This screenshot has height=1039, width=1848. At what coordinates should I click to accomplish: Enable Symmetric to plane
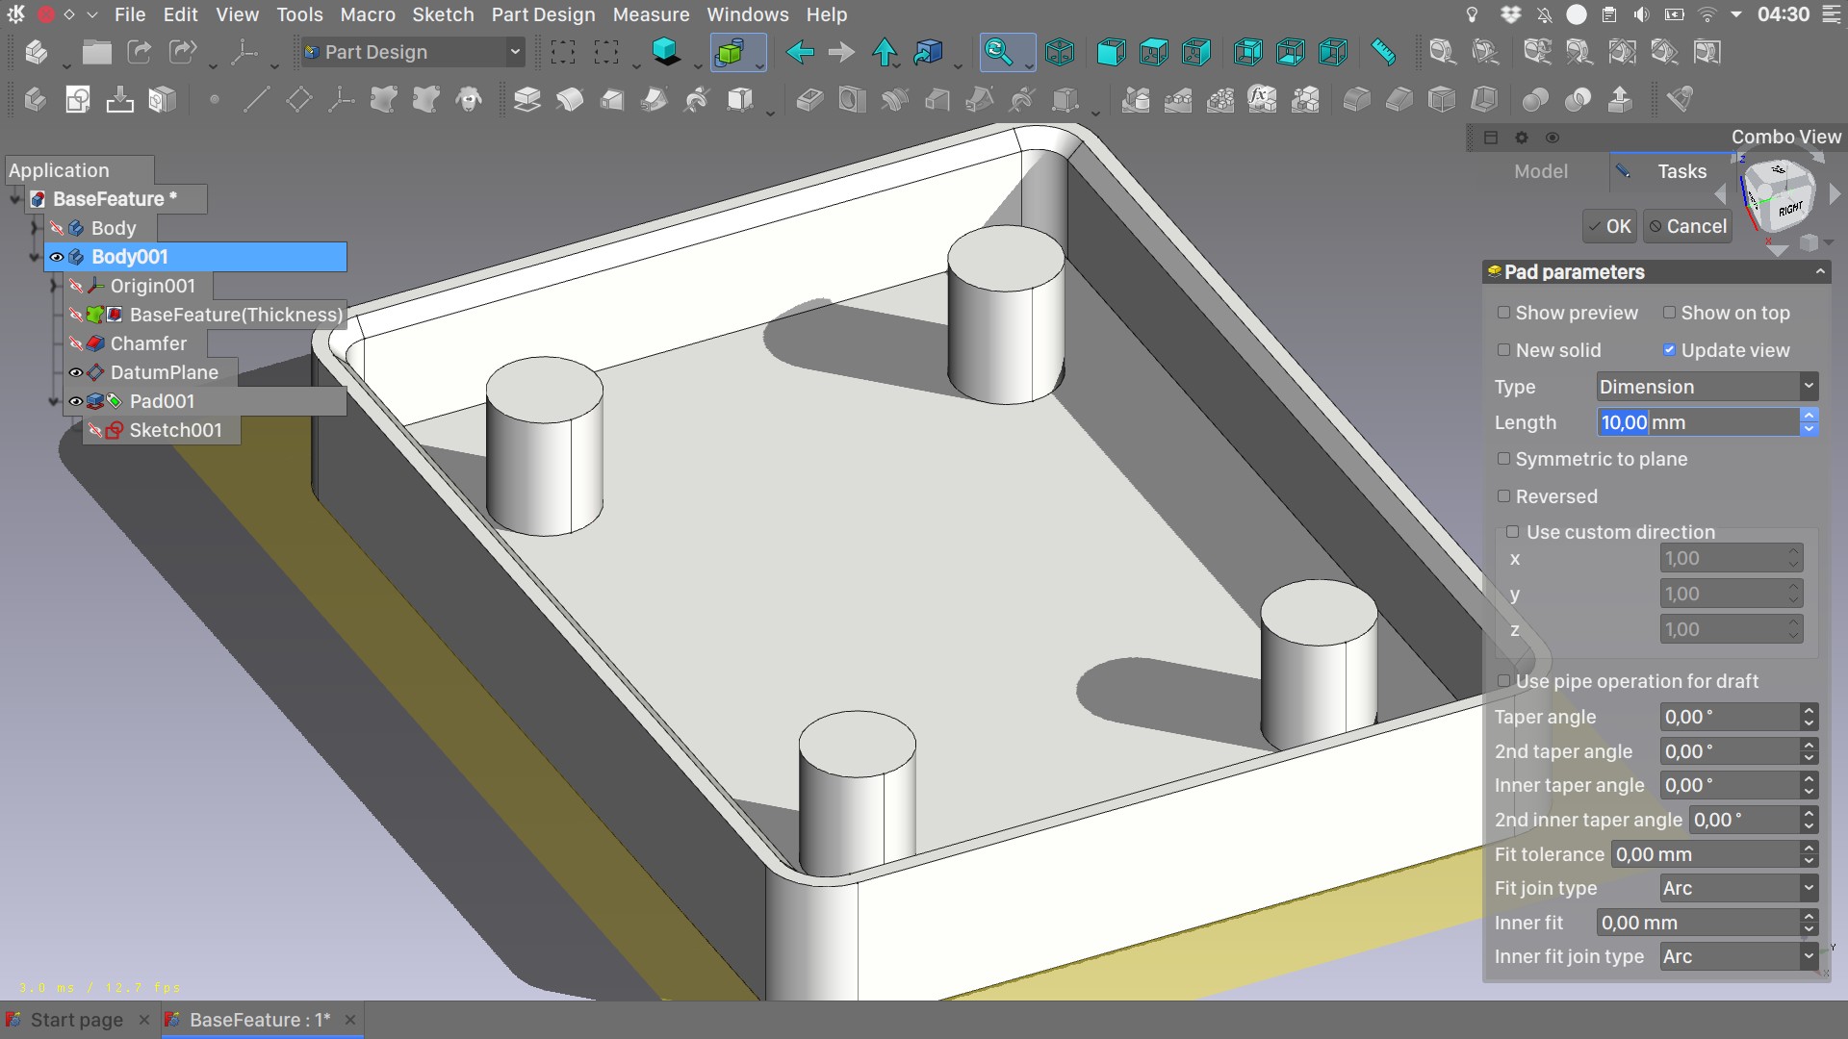(1504, 459)
